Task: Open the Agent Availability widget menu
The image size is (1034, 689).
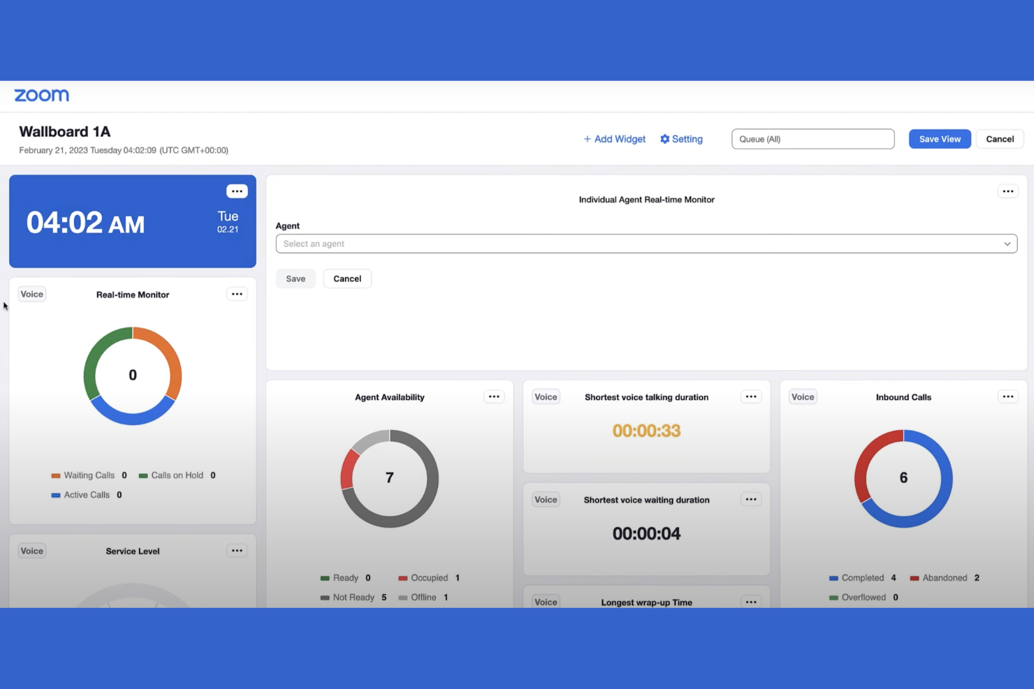Action: (x=494, y=396)
